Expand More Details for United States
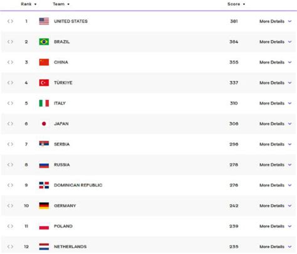Viewport: 297px width, 254px height. (x=275, y=21)
